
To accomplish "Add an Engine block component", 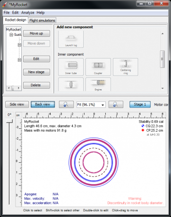I will coord(98,84).
